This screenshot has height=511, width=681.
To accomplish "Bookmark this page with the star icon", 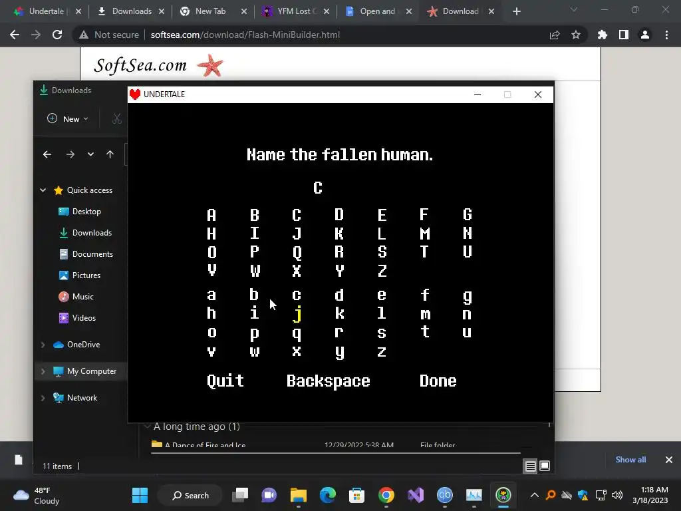I will [x=576, y=35].
